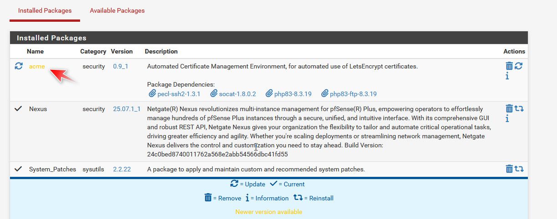Open acme version 0.9_1 link
This screenshot has height=219, width=557.
tap(121, 66)
